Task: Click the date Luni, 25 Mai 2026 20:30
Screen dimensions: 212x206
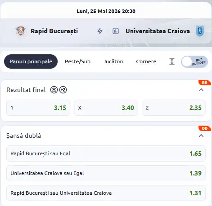Action: [106, 11]
